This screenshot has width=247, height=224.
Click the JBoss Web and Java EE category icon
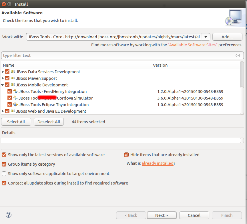13,111
